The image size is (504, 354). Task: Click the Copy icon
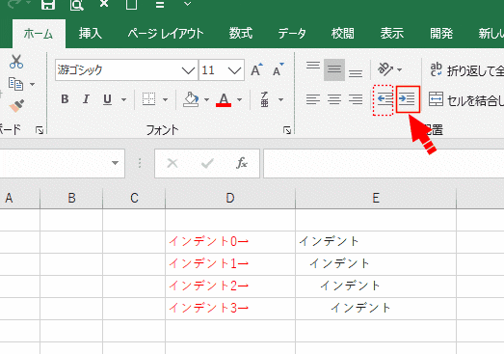pos(15,84)
